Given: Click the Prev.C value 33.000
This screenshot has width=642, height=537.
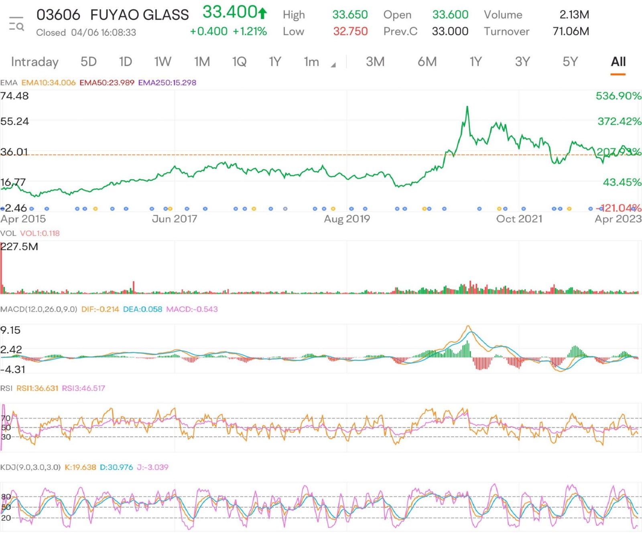Looking at the screenshot, I should (x=450, y=31).
